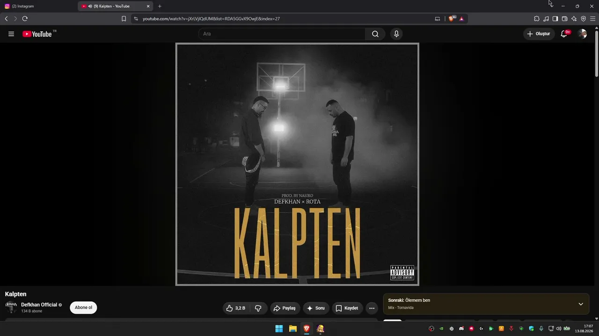This screenshot has width=599, height=336.
Task: Click the browser address bar URL
Action: point(211,19)
